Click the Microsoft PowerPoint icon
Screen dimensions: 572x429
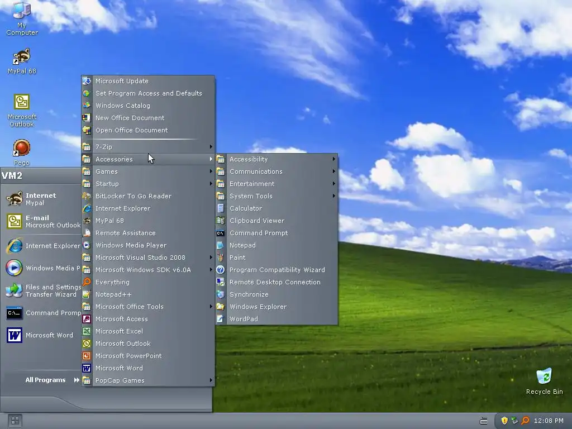pos(87,356)
